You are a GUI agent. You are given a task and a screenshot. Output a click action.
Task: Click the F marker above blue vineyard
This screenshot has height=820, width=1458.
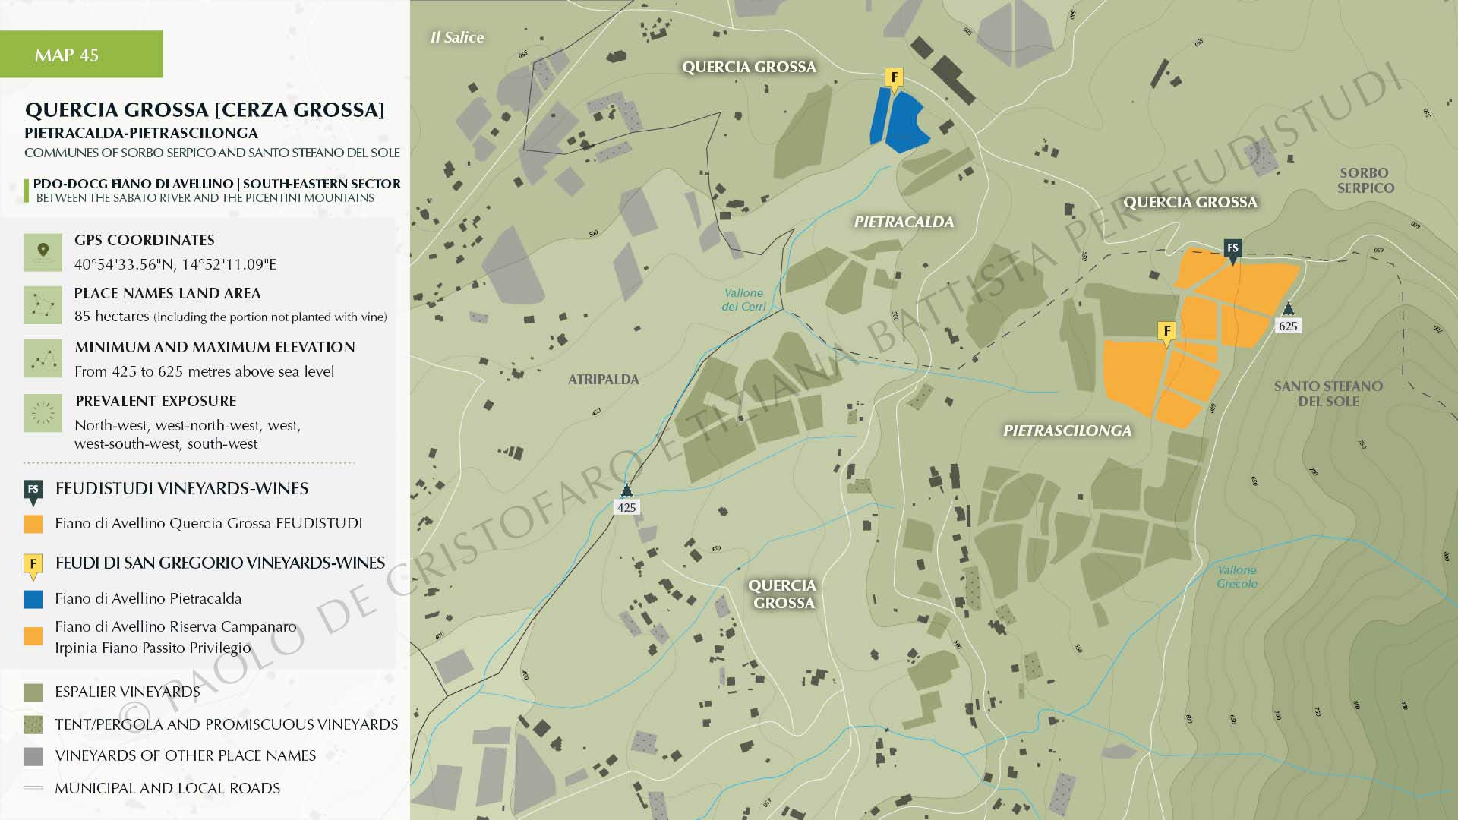tap(895, 79)
